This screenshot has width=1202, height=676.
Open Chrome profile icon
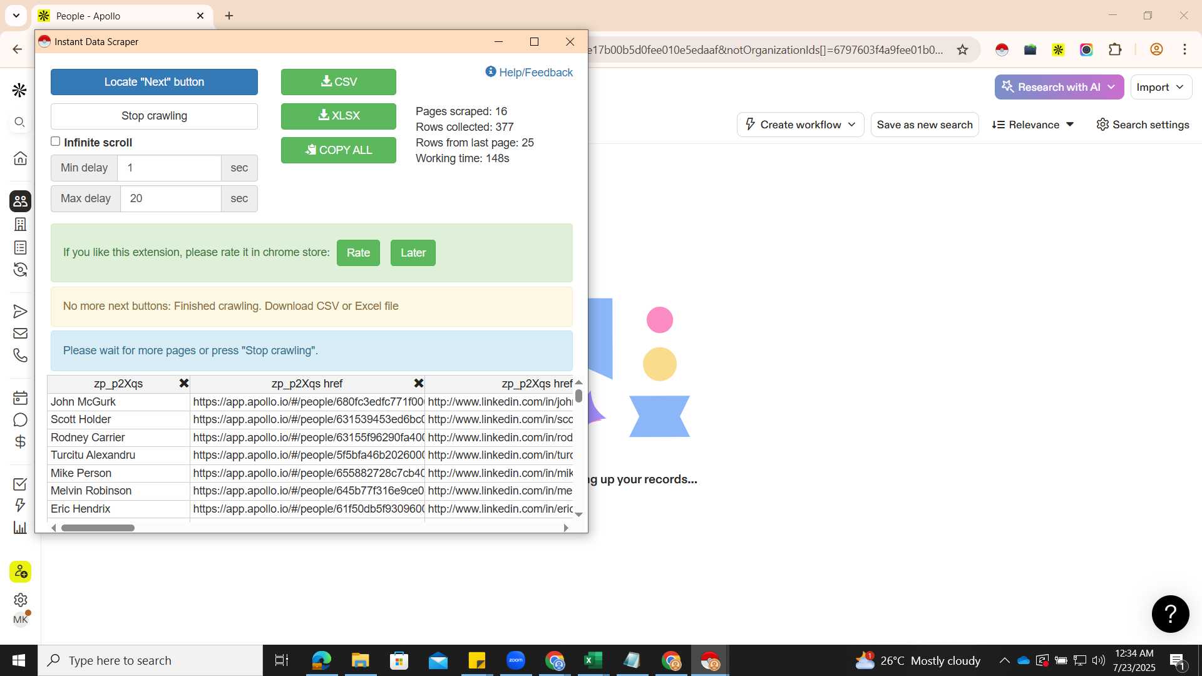click(x=1156, y=50)
